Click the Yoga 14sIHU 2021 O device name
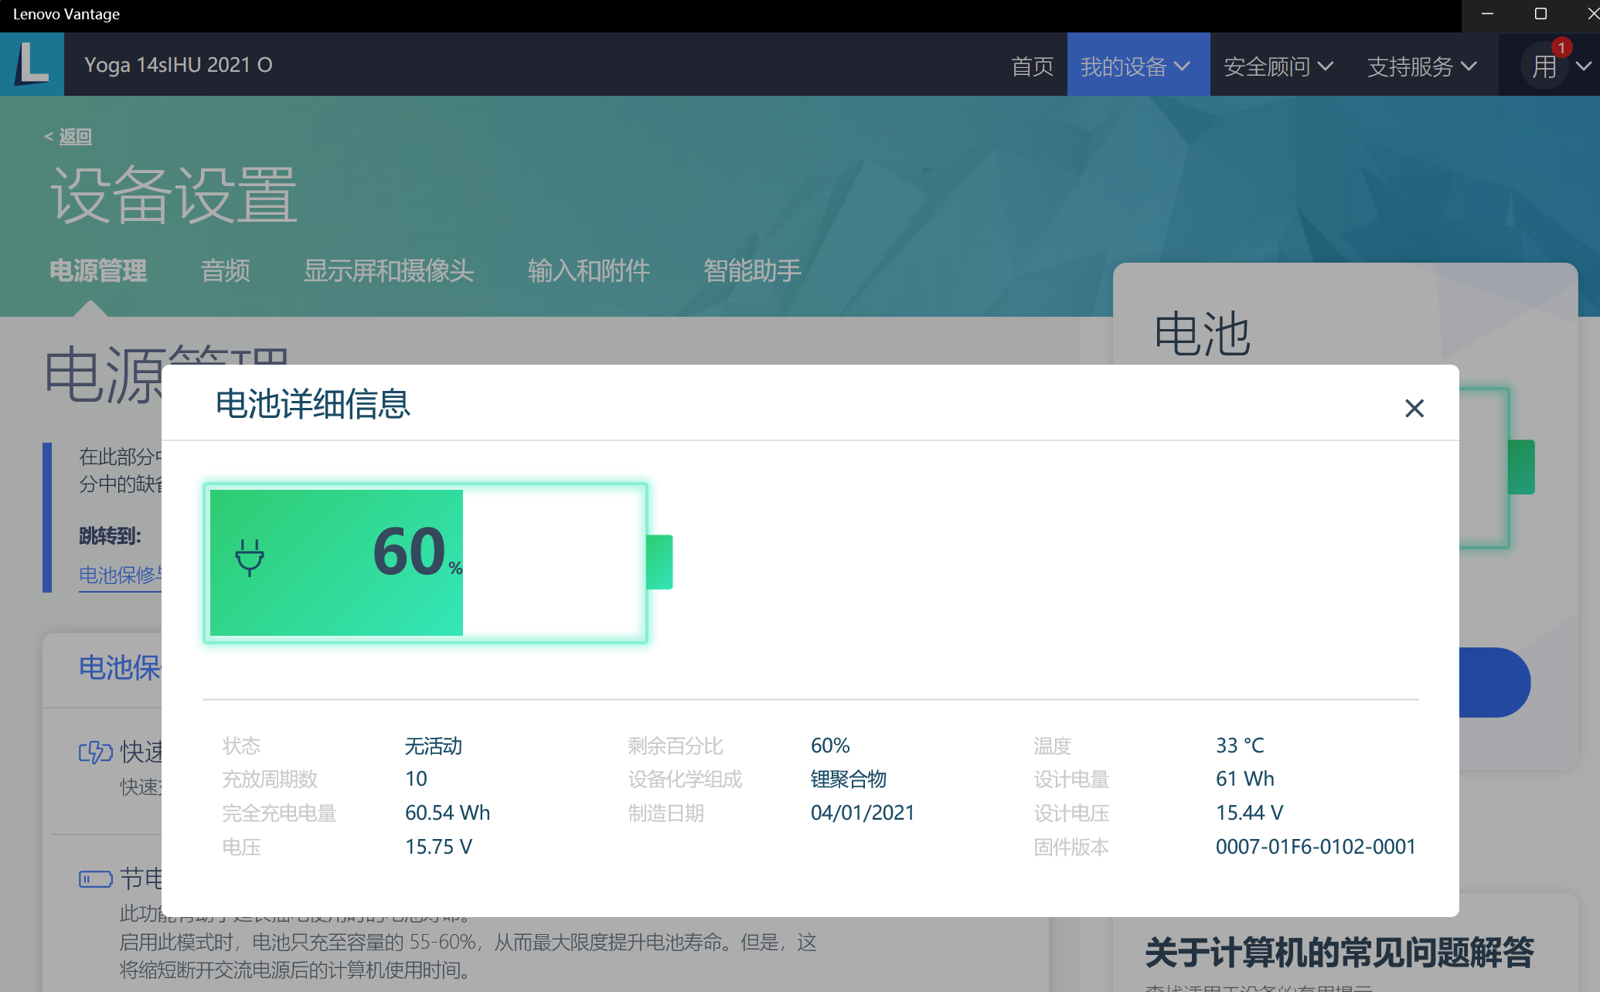Viewport: 1600px width, 992px height. [178, 65]
